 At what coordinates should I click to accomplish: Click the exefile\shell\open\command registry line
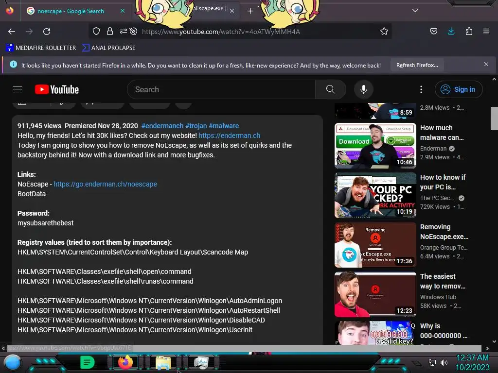pos(105,271)
